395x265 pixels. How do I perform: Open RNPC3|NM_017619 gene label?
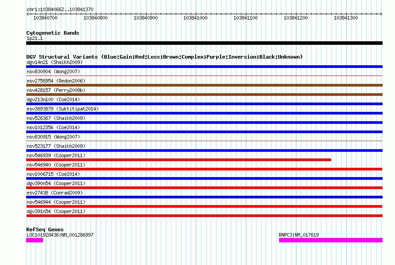[x=299, y=235]
